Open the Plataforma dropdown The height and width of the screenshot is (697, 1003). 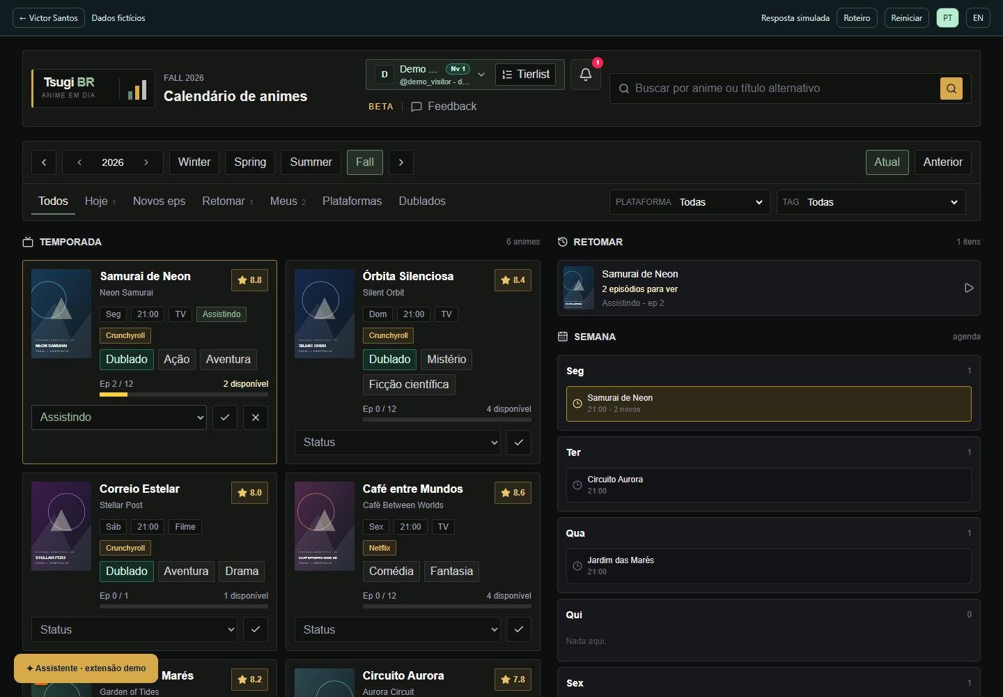[x=690, y=202]
